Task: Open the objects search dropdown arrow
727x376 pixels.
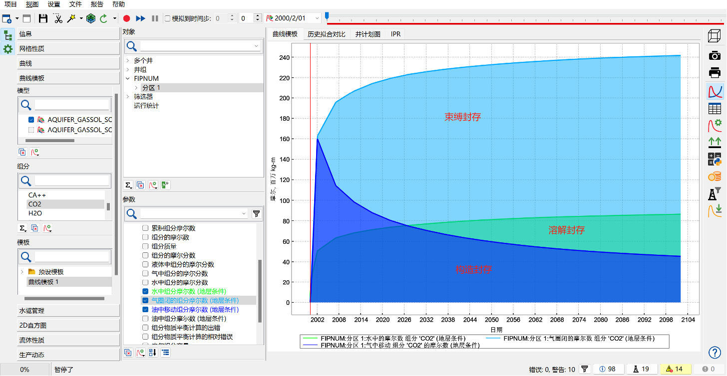Action: coord(257,46)
